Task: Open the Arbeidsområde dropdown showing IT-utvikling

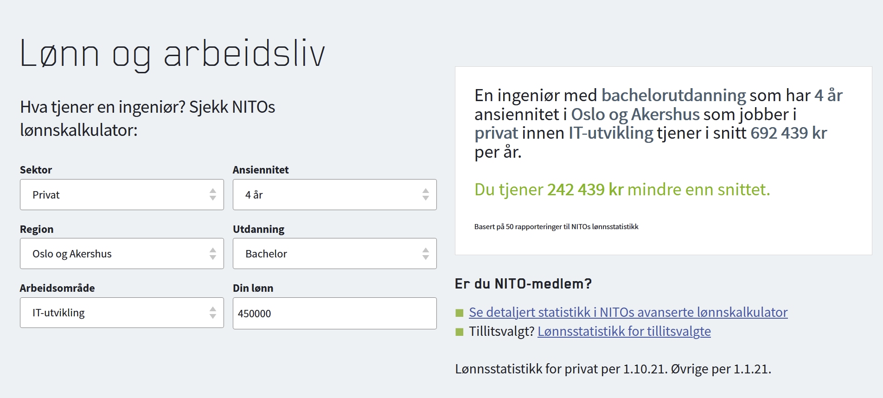Action: (122, 313)
